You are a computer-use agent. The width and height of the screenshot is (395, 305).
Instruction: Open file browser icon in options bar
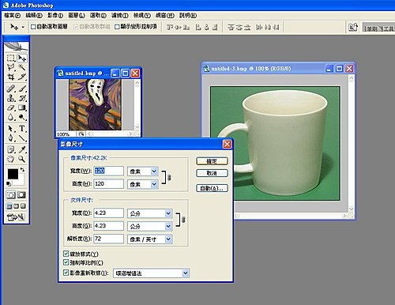click(x=353, y=27)
